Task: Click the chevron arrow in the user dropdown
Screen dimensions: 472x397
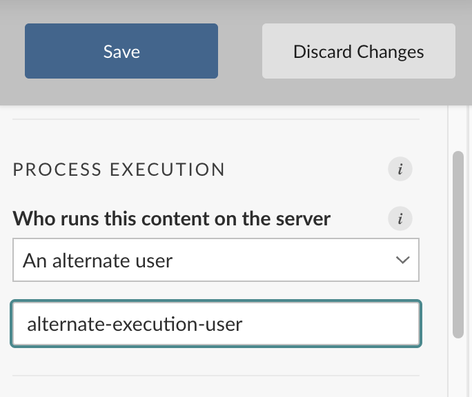Action: click(402, 260)
